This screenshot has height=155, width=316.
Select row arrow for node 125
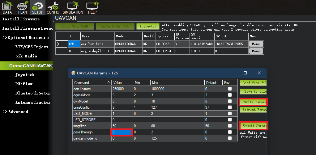[58, 44]
